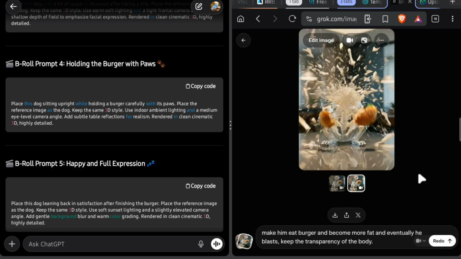
Task: Bookmark the current grok.com page
Action: (x=385, y=19)
